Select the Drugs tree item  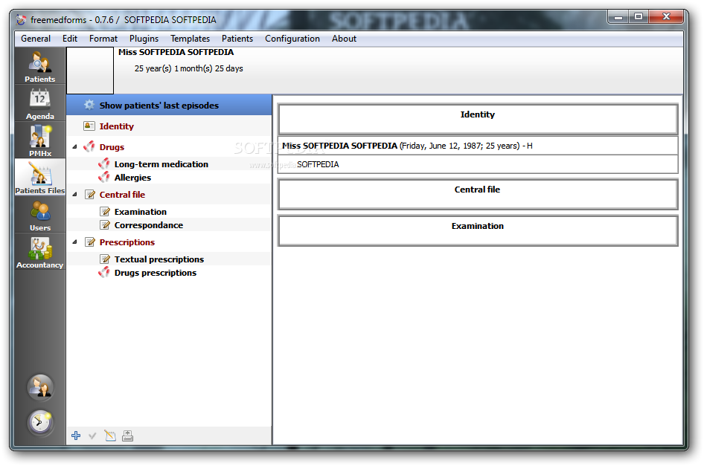[x=112, y=147]
